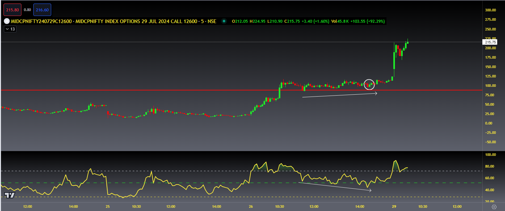
Task: Open the time axis settings gear icon
Action: tap(494, 207)
